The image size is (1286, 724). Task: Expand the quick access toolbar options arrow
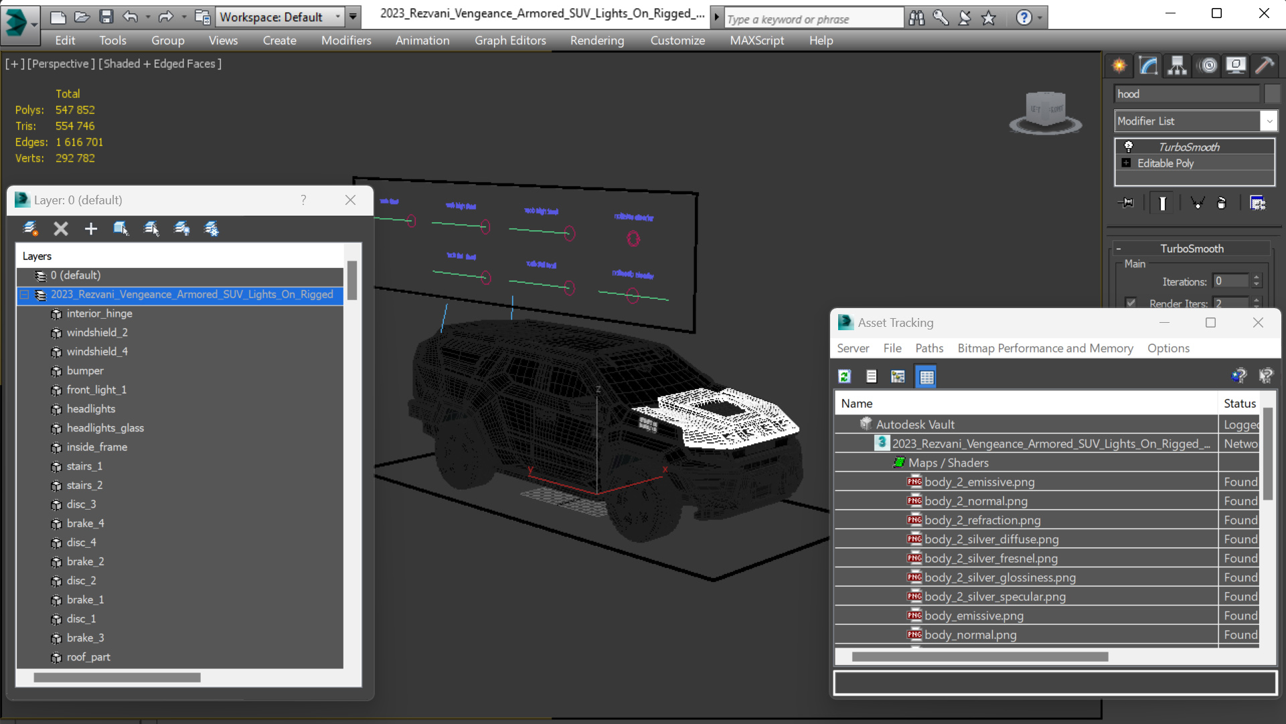[x=353, y=17]
